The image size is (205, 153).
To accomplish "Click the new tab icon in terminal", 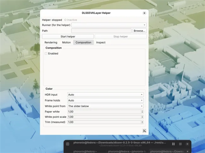I will pyautogui.click(x=68, y=144).
